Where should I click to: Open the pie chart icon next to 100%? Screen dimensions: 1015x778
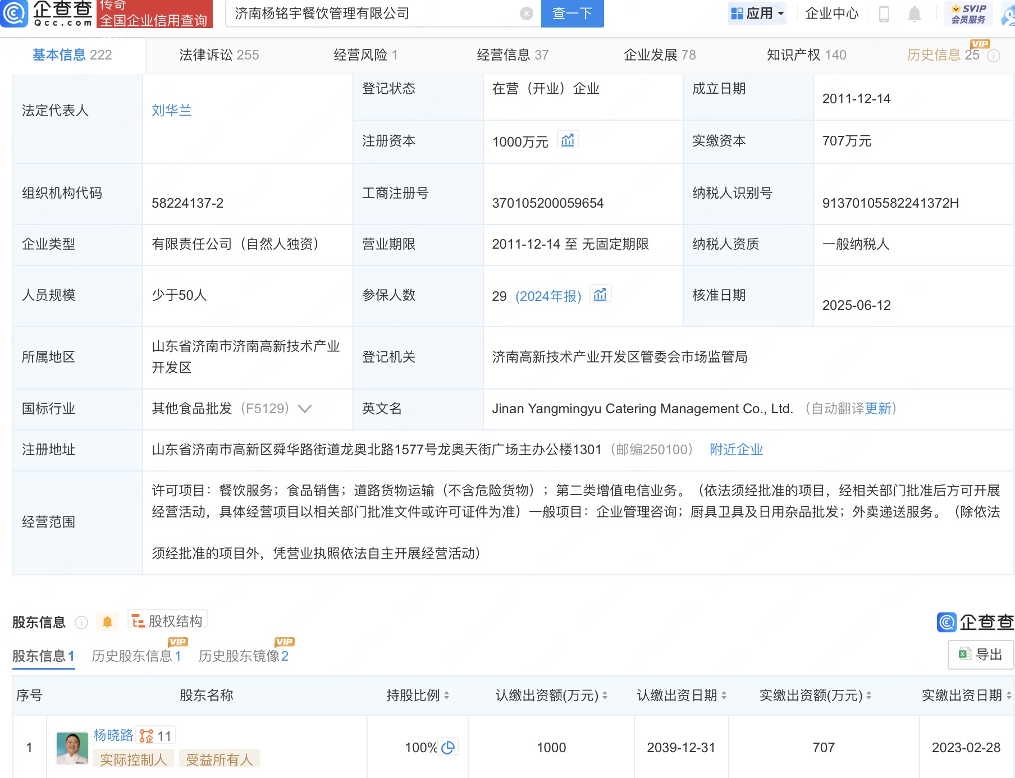(x=448, y=747)
